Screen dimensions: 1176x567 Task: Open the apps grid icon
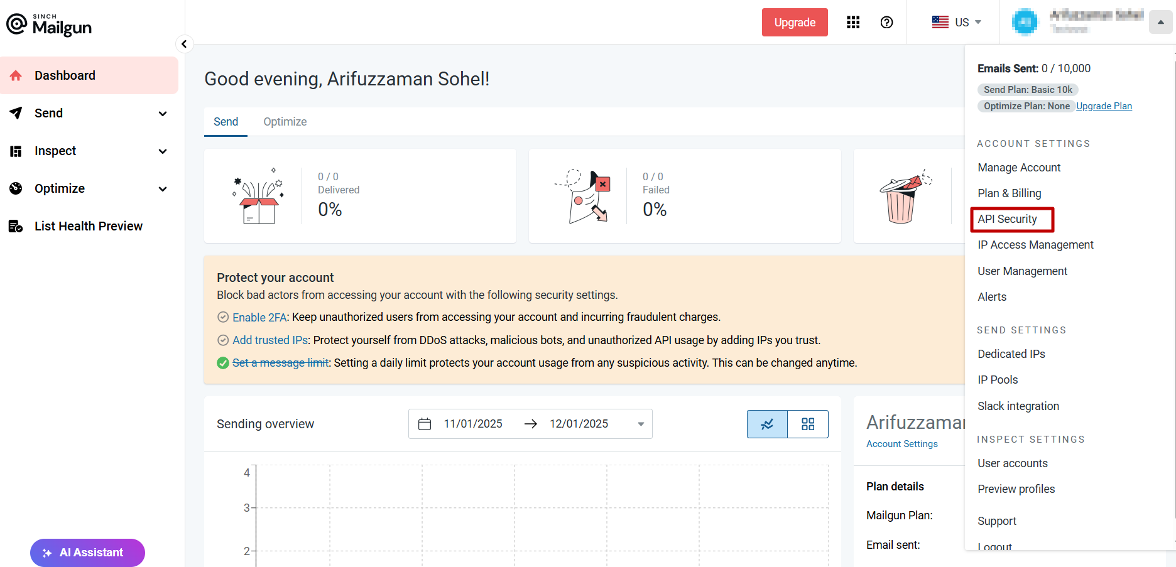[x=853, y=23]
